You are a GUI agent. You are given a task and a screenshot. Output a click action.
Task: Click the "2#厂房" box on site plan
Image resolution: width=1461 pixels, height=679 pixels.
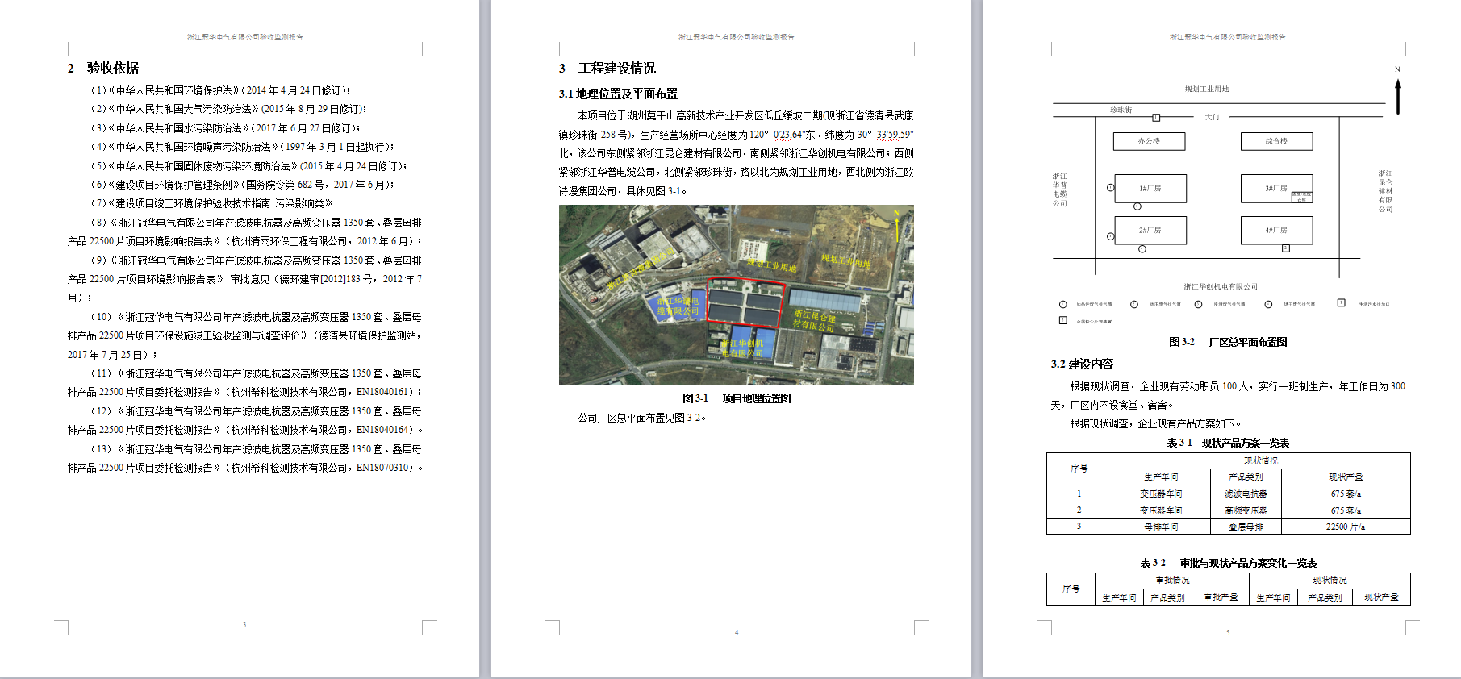pos(1150,230)
